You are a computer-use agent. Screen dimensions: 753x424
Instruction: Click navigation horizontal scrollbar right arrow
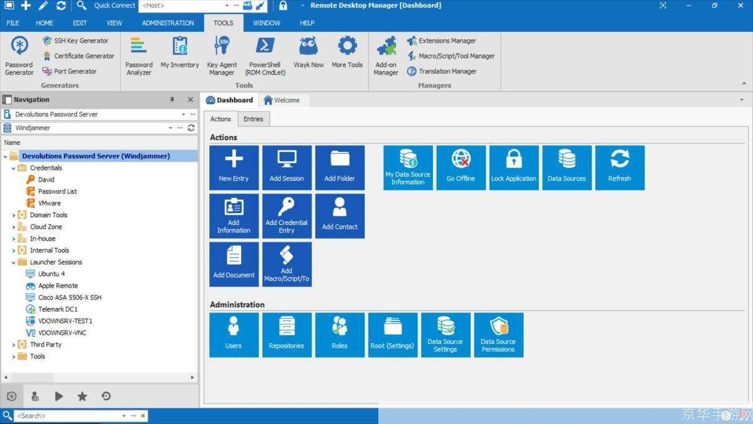point(193,377)
